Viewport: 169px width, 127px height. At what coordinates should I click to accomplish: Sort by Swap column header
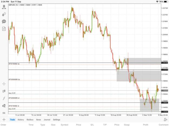(x=127, y=125)
